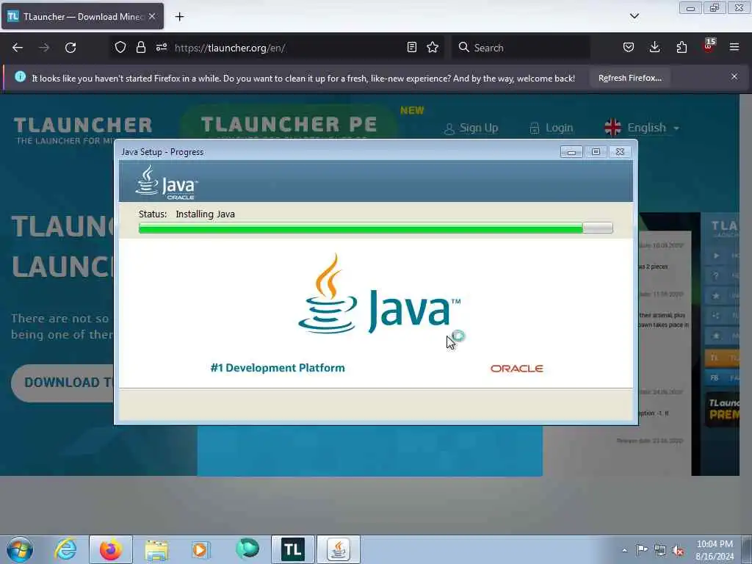Click the search magnifier icon
Image resolution: width=752 pixels, height=564 pixels.
(463, 47)
